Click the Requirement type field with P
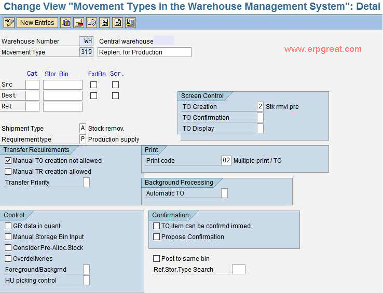The height and width of the screenshot is (293, 383). pyautogui.click(x=83, y=139)
